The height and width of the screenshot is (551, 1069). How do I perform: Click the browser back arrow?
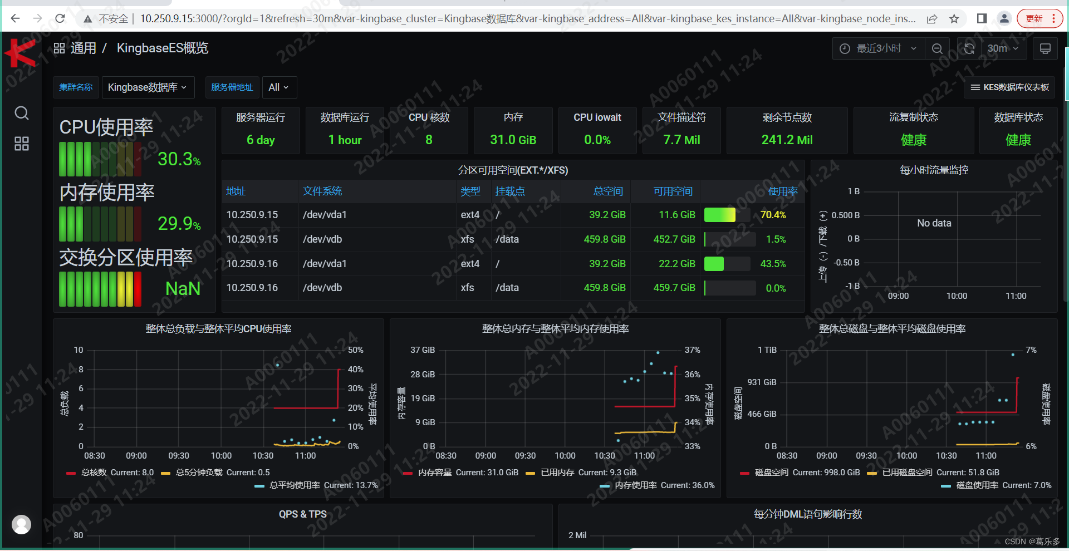click(16, 18)
